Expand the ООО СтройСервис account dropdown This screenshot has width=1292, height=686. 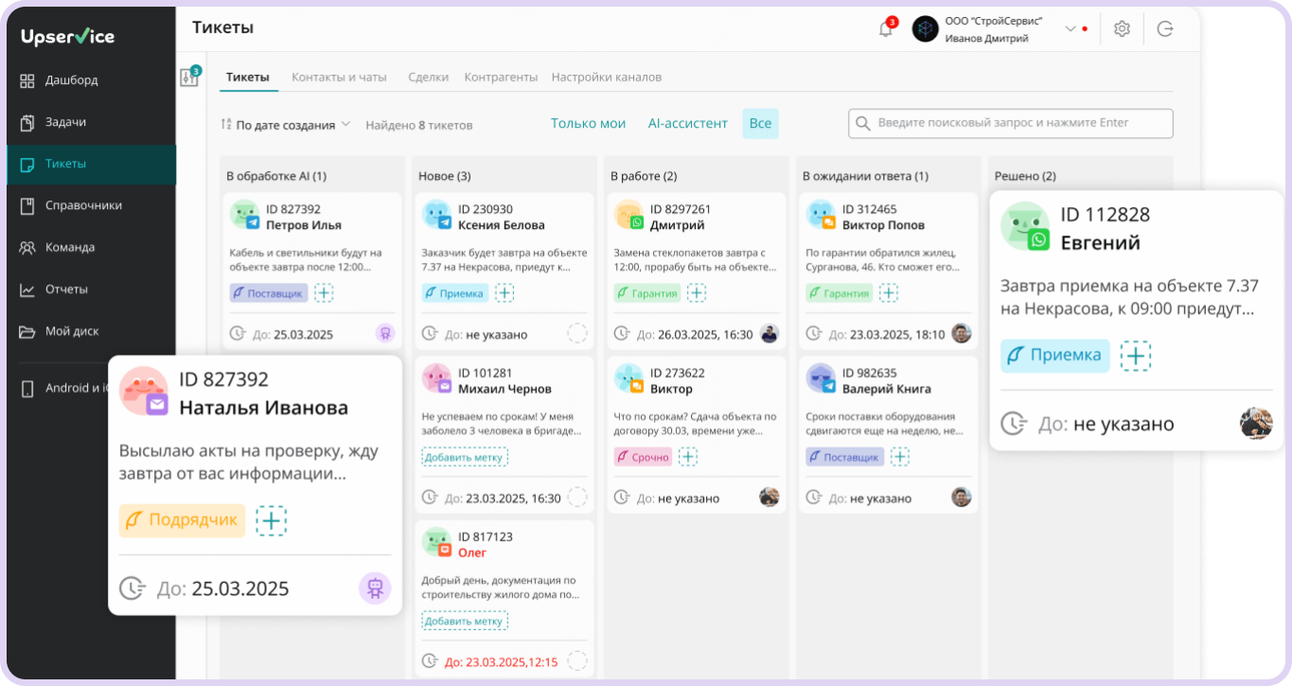pos(1071,29)
